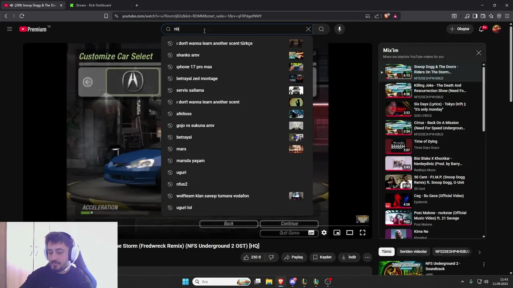Select 'wolfteam klan savaşı turnuva vodafon' suggestion
Viewport: 513px width, 288px height.
[x=237, y=196]
